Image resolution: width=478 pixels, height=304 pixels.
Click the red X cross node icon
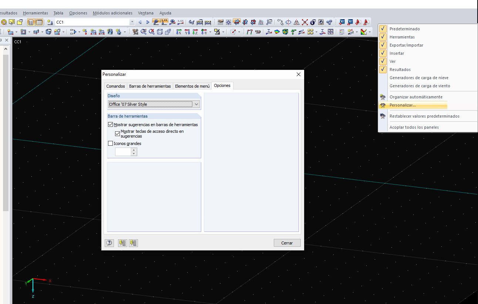pos(304,22)
